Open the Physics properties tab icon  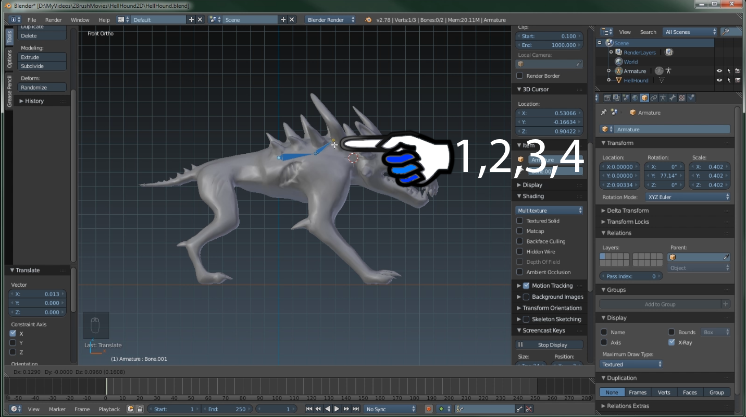691,98
